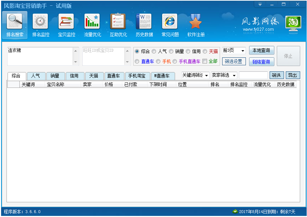Select the 天猫 radio button
This screenshot has width=307, height=217.
(x=205, y=51)
